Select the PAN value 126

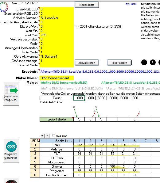[x=112, y=145]
